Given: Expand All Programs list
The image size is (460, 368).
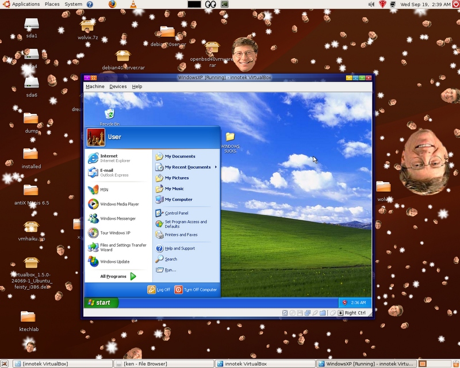Looking at the screenshot, I should (x=118, y=277).
